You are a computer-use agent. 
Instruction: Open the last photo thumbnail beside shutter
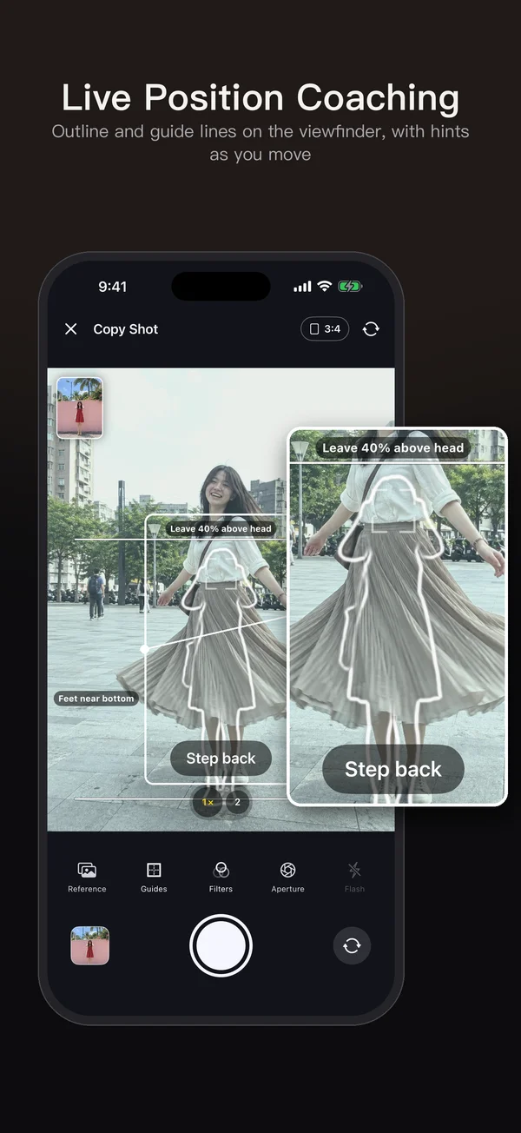click(x=90, y=946)
